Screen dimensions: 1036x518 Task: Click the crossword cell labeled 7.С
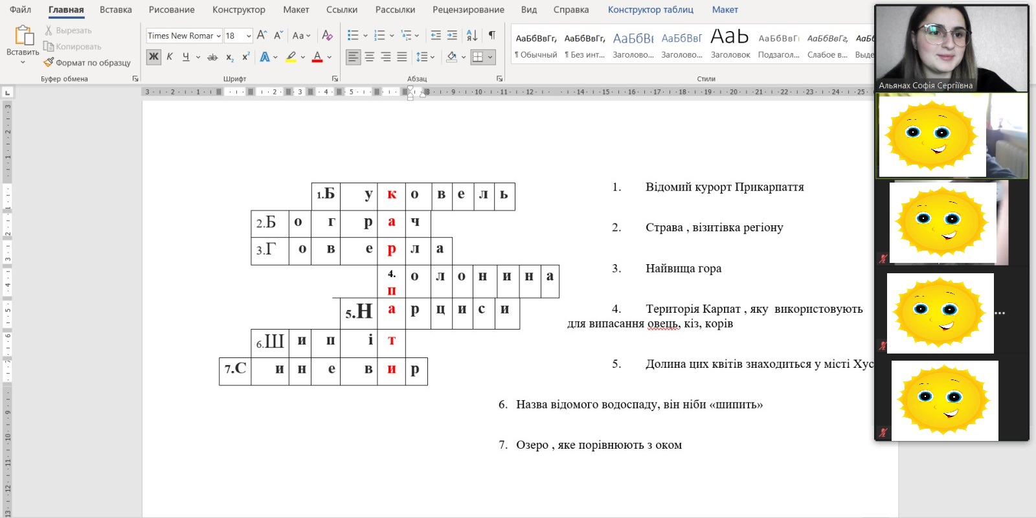[x=235, y=371]
